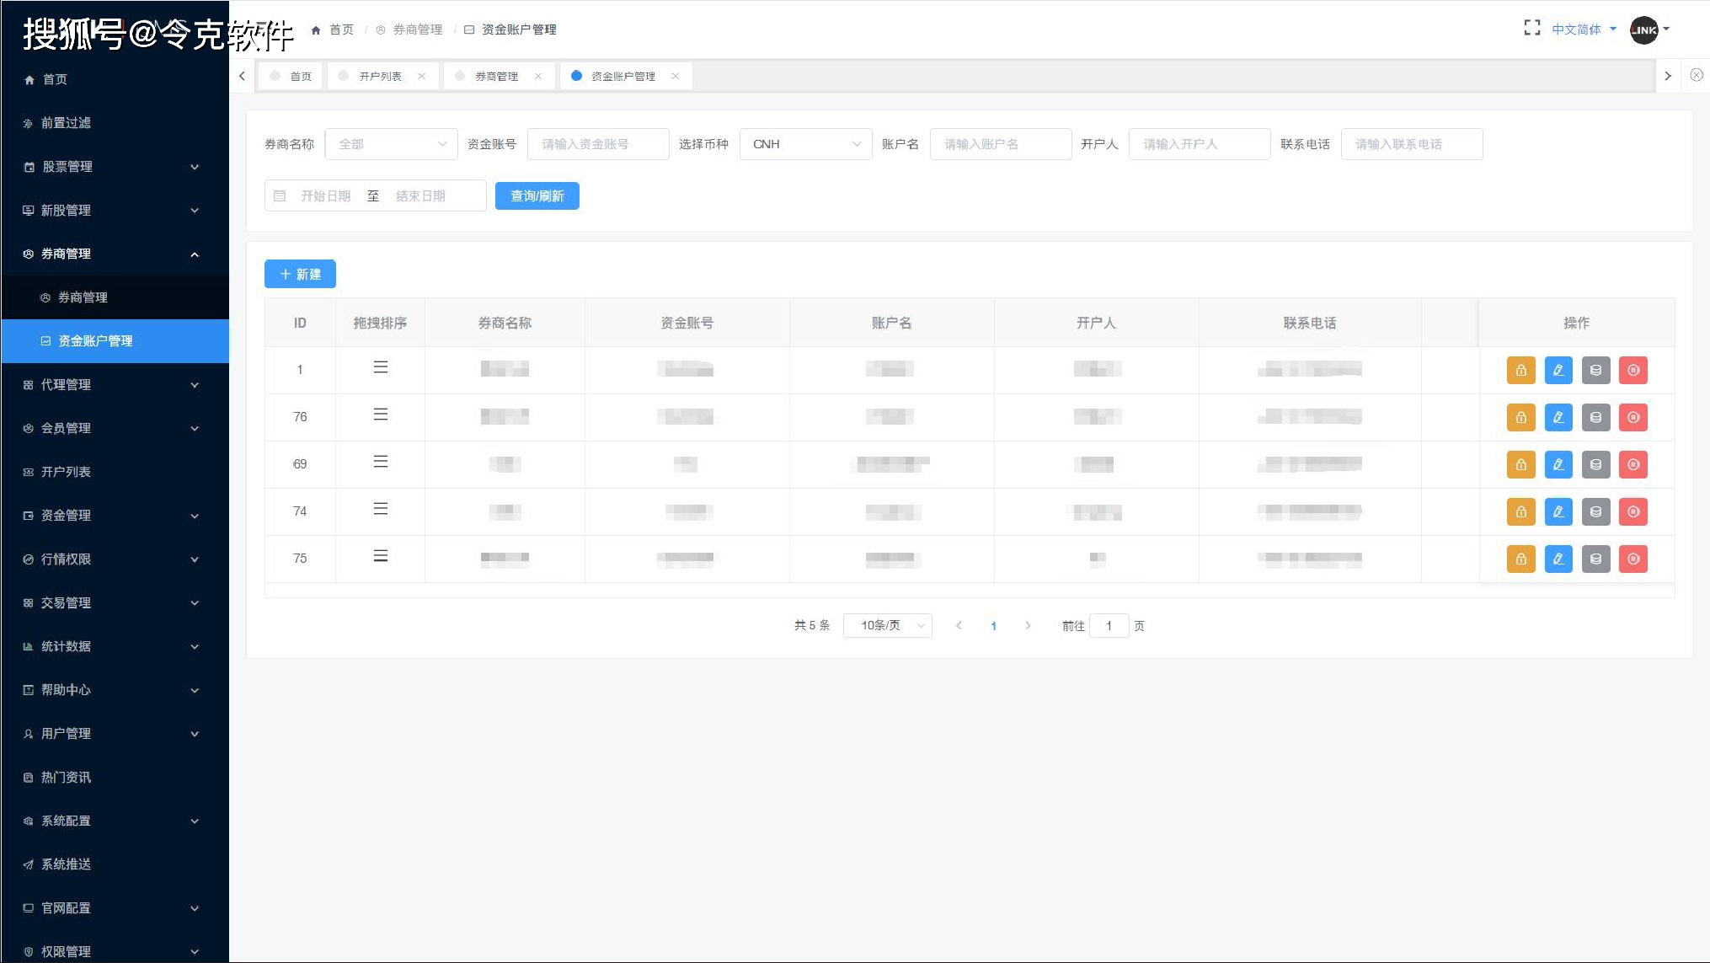Open the 券商名称 dropdown showing 全部
1710x963 pixels.
point(391,144)
